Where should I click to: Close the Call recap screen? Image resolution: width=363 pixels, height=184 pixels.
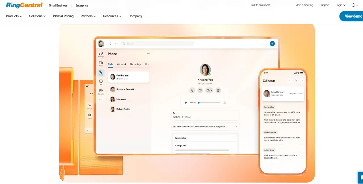302,80
